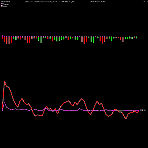Click the highest peak of the red price line
The height and width of the screenshot is (148, 148).
[x=4, y=81]
